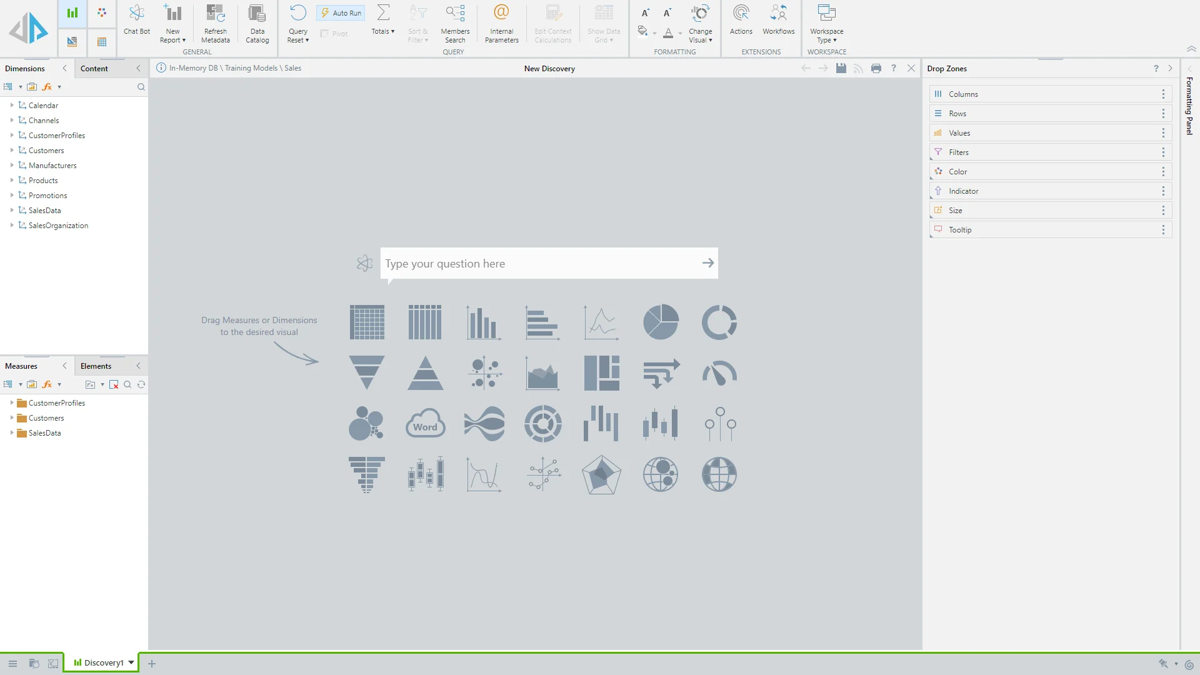Screen dimensions: 1200x675
Task: Collapse the Dimensions panel arrow
Action: [64, 69]
